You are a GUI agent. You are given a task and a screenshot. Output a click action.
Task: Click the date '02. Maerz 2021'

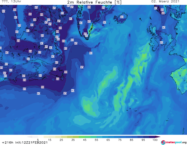click(165, 2)
